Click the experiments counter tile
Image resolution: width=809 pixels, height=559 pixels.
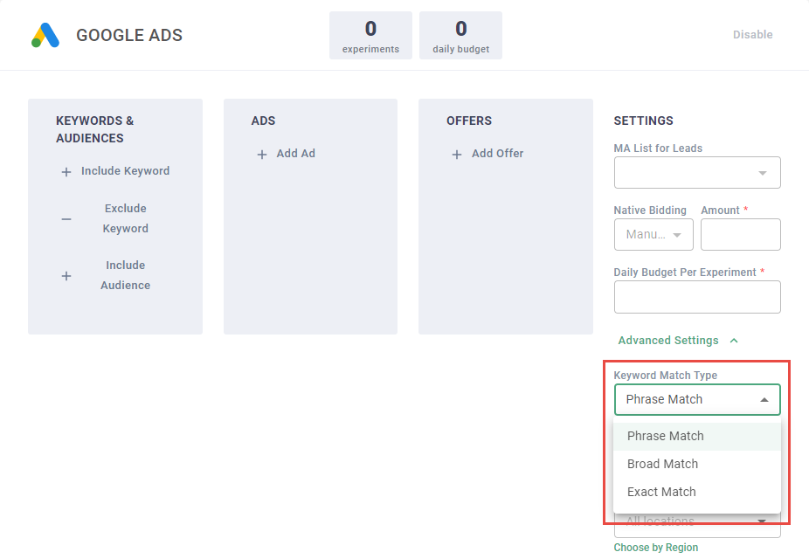[370, 36]
